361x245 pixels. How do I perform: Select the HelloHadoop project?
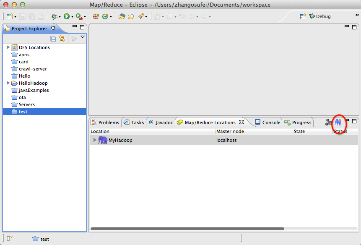(x=33, y=83)
